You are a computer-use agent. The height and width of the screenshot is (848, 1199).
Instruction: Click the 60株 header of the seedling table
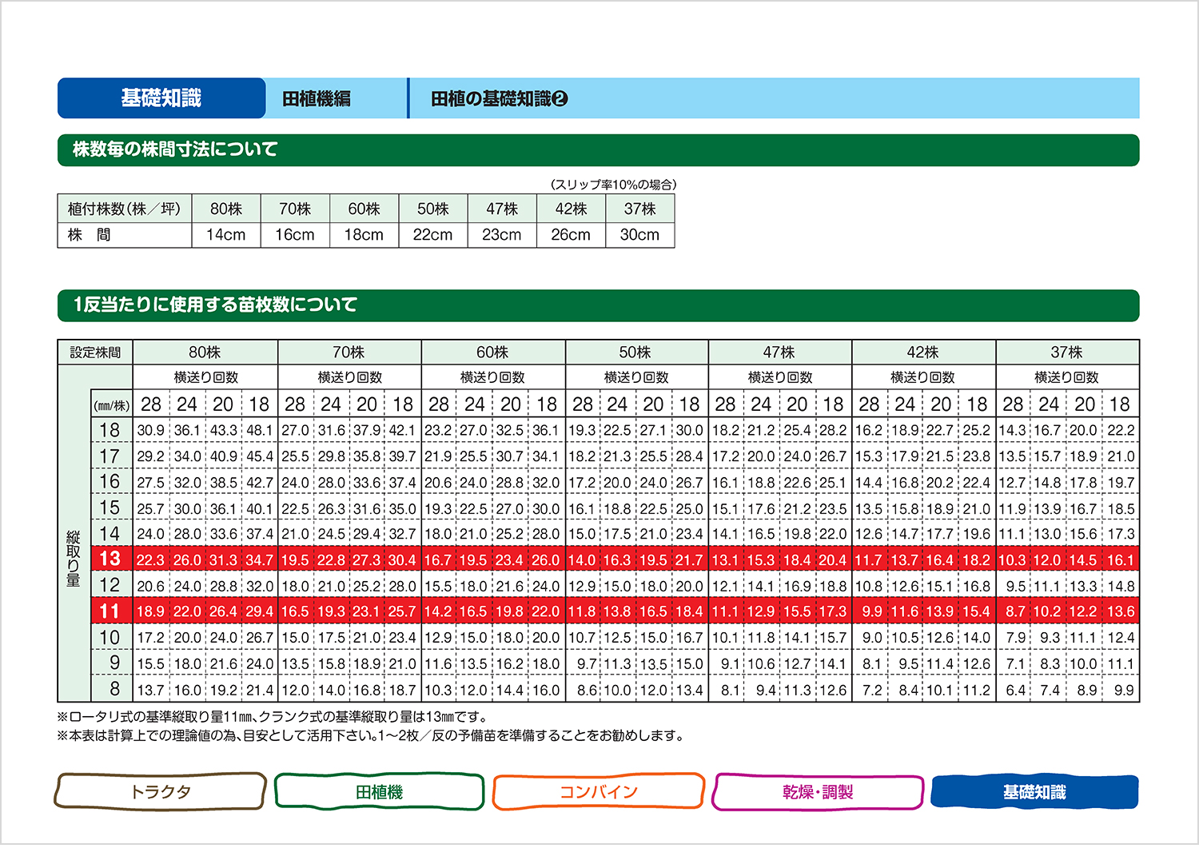pos(493,352)
